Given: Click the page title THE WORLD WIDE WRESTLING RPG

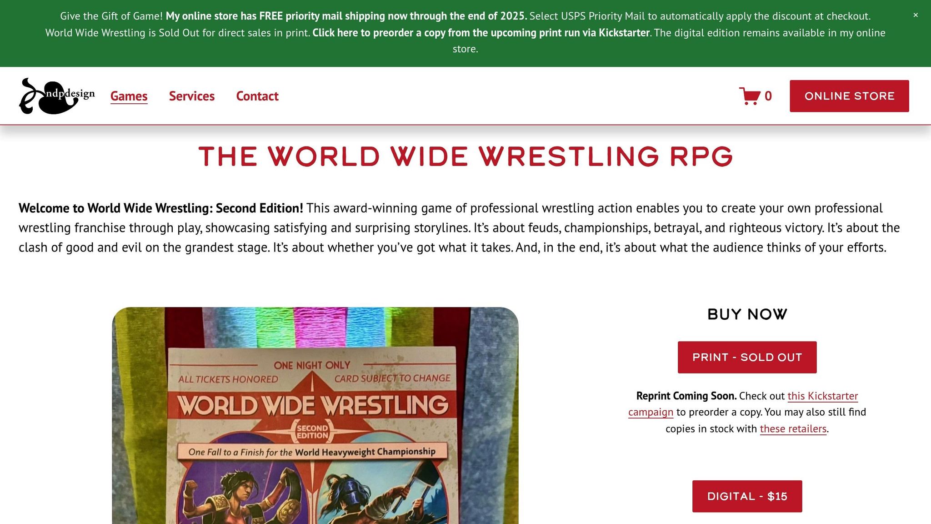Looking at the screenshot, I should pyautogui.click(x=465, y=156).
